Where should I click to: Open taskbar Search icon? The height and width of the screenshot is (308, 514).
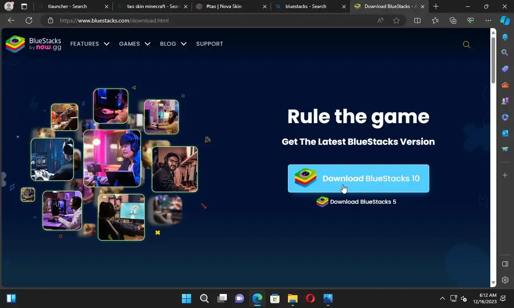[x=204, y=298]
